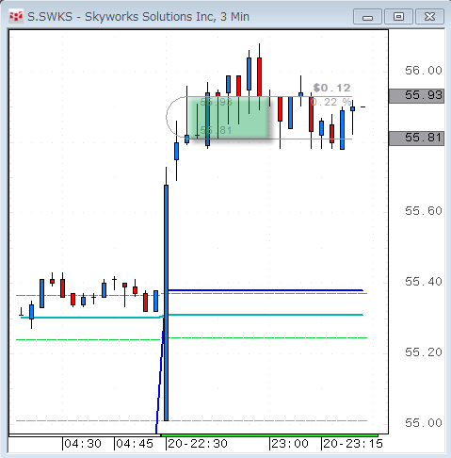
Task: Click the 20-23:15 time axis label
Action: 353,444
